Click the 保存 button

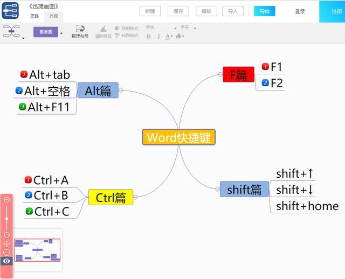[x=178, y=11]
